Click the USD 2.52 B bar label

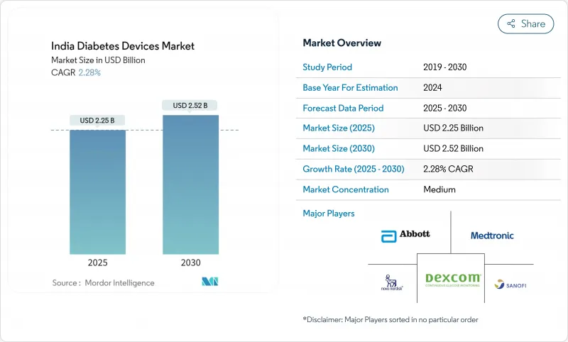tap(190, 105)
